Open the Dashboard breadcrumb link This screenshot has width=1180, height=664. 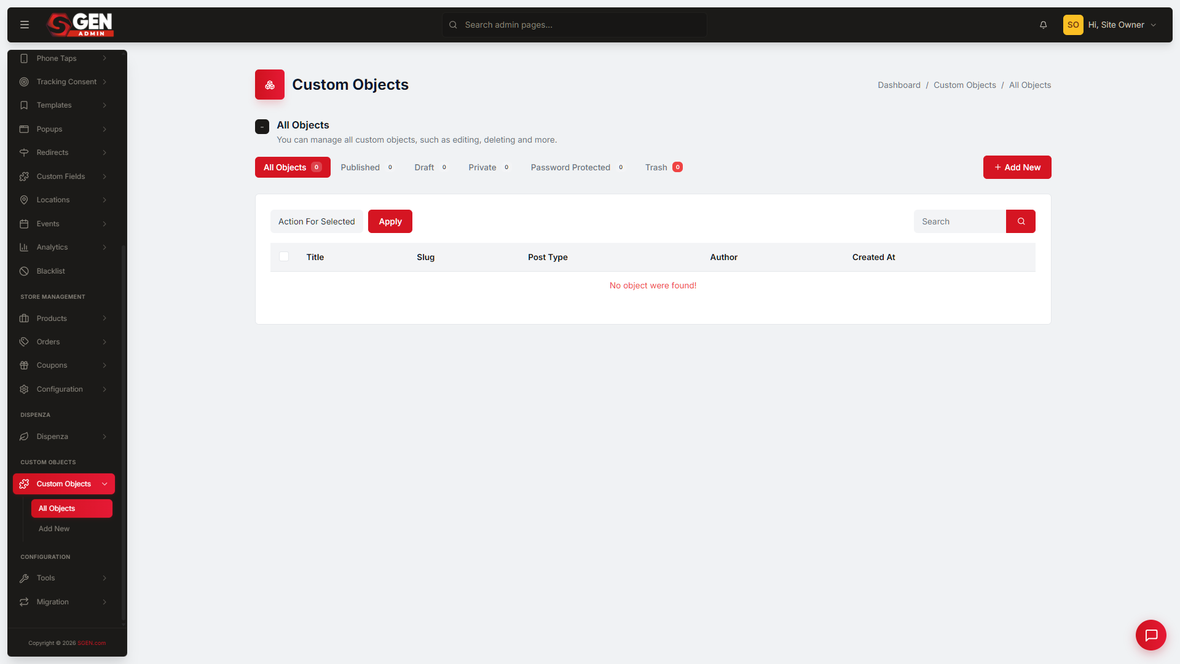899,85
